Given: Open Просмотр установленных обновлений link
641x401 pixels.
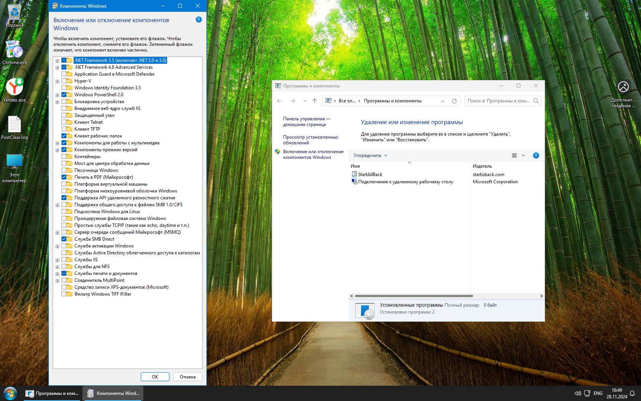Looking at the screenshot, I should (311, 140).
